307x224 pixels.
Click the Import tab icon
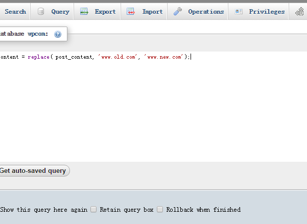[131, 12]
